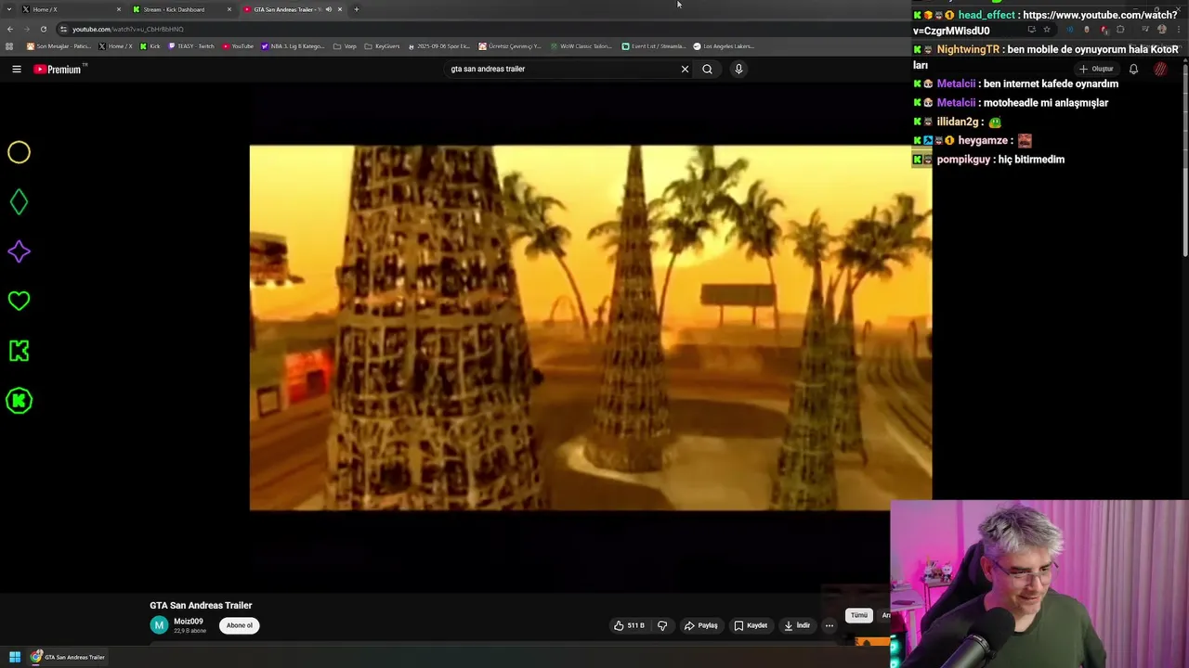Click illidan2g username in chat

pyautogui.click(x=958, y=122)
